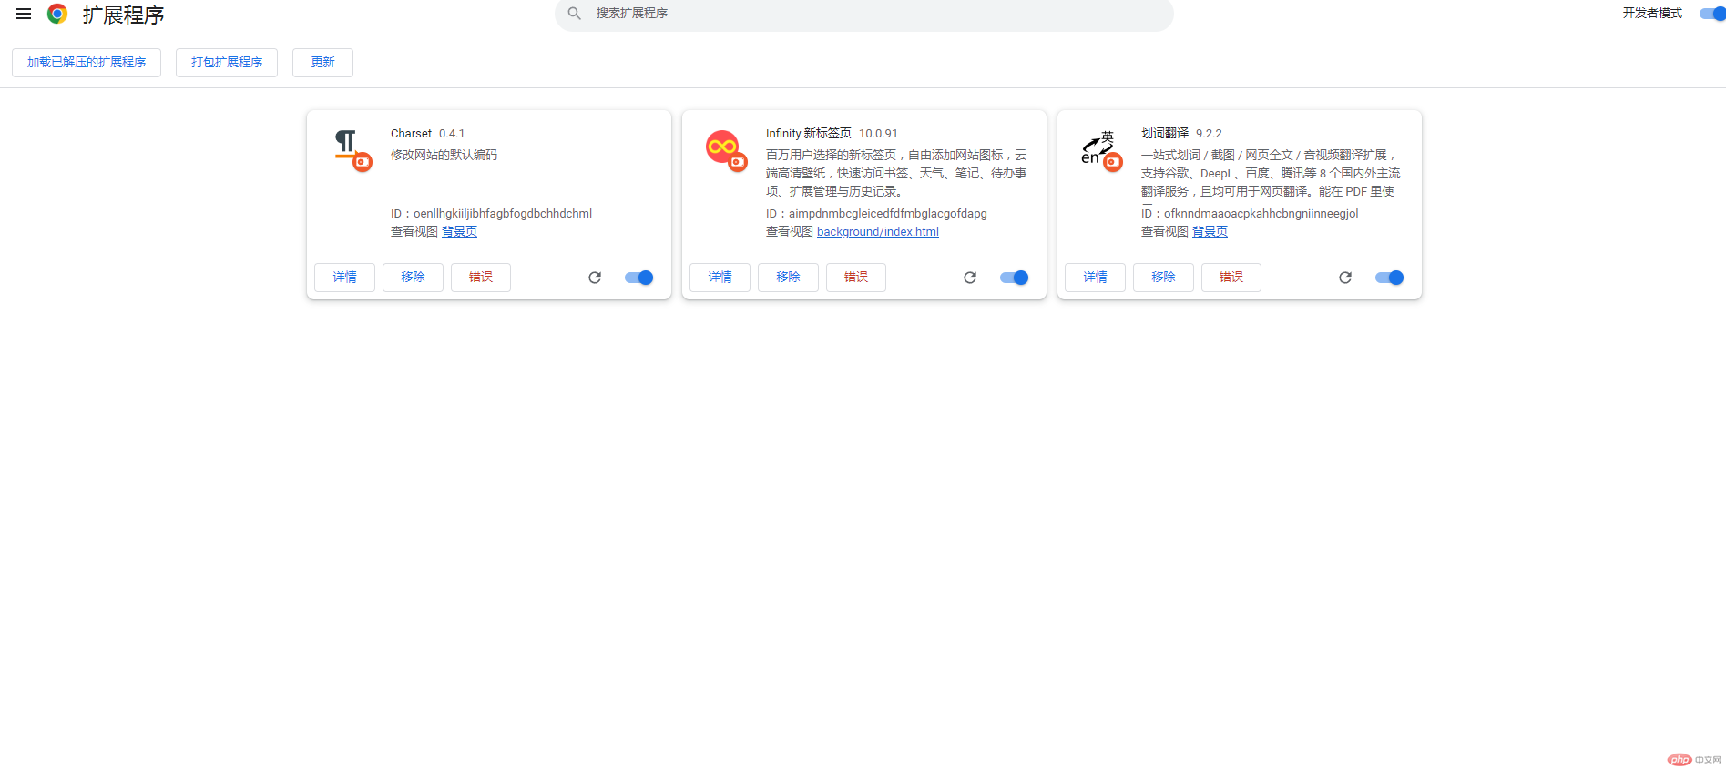Click 加载已解压的扩展程序 button
Screen dimensions: 1726x769
(87, 63)
